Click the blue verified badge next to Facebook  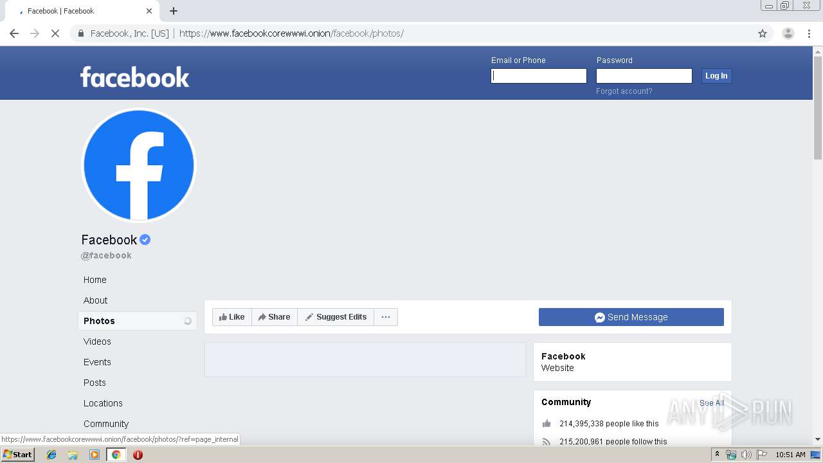(145, 240)
